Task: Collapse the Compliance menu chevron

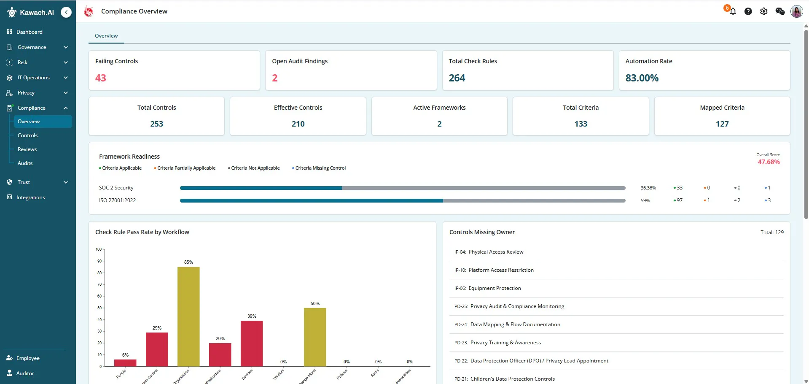Action: click(66, 108)
